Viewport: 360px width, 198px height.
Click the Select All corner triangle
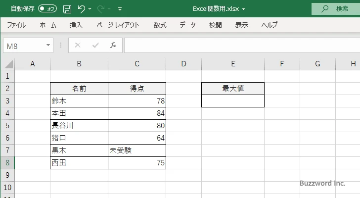pyautogui.click(x=9, y=64)
